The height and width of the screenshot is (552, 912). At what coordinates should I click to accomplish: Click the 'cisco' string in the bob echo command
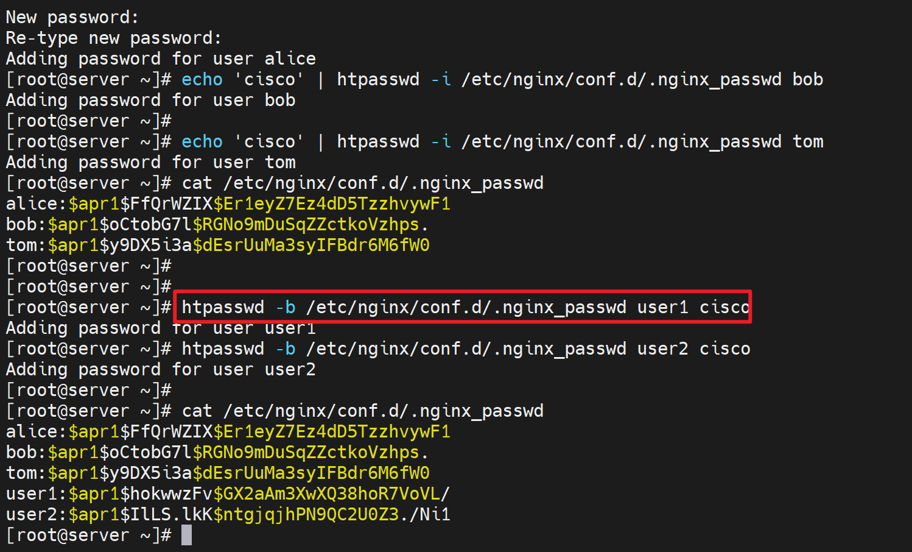tap(269, 79)
